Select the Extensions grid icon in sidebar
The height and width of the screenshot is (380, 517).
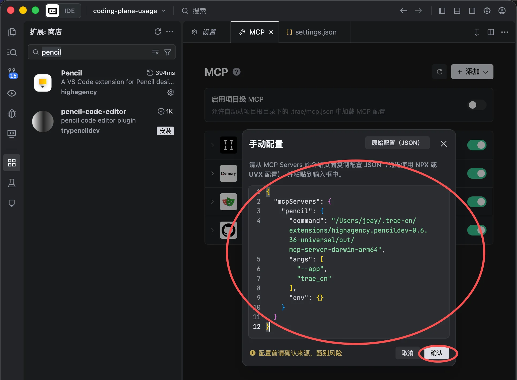click(x=12, y=162)
